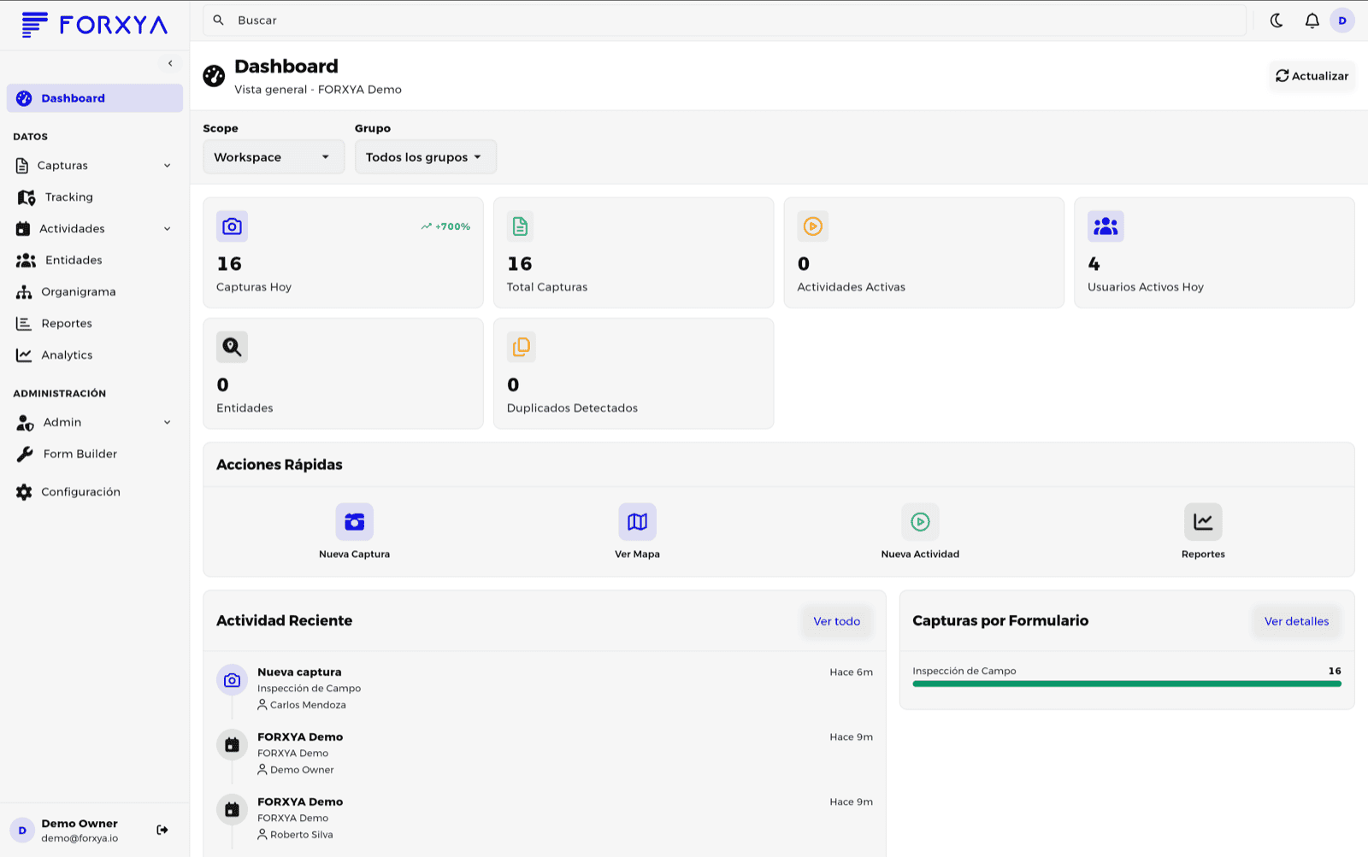Open notifications bell icon
Screen dimensions: 1368x857
click(x=1312, y=21)
